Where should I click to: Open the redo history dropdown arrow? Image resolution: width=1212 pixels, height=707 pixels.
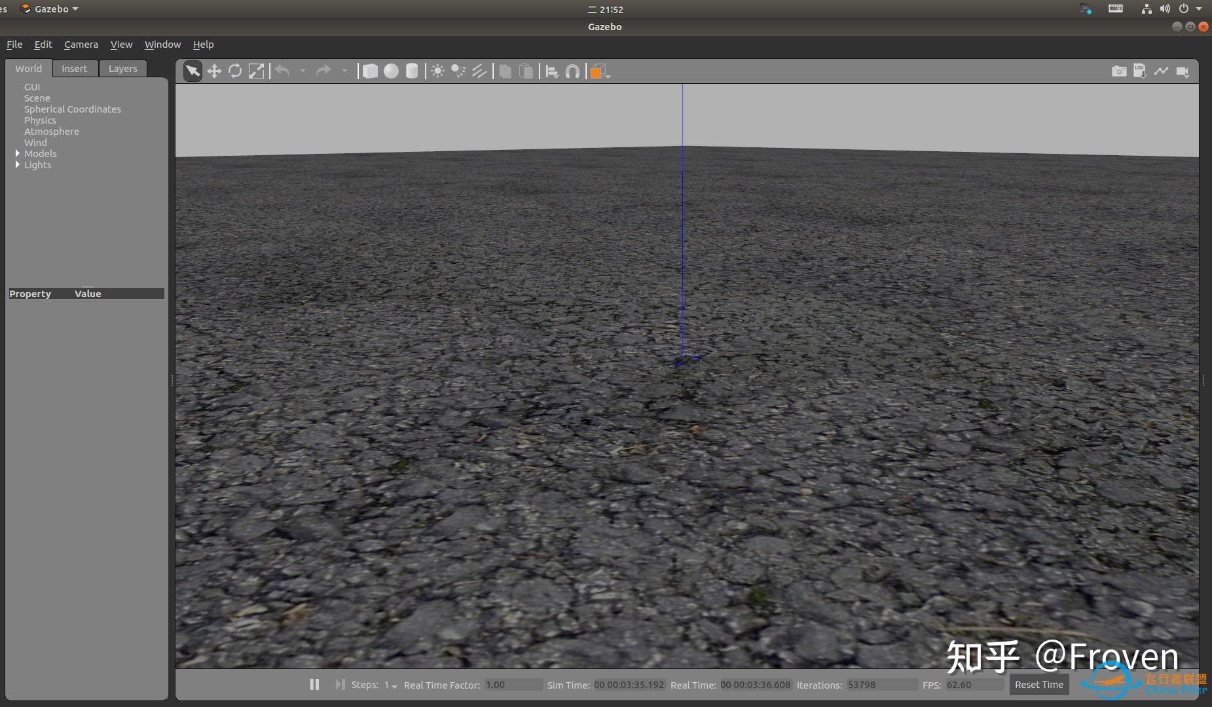pyautogui.click(x=344, y=71)
